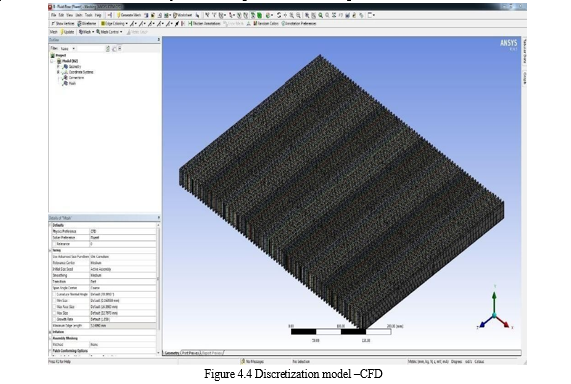Viewport: 571px width, 384px height.
Task: Tick the Relevance parameter checkbox
Action: point(54,244)
